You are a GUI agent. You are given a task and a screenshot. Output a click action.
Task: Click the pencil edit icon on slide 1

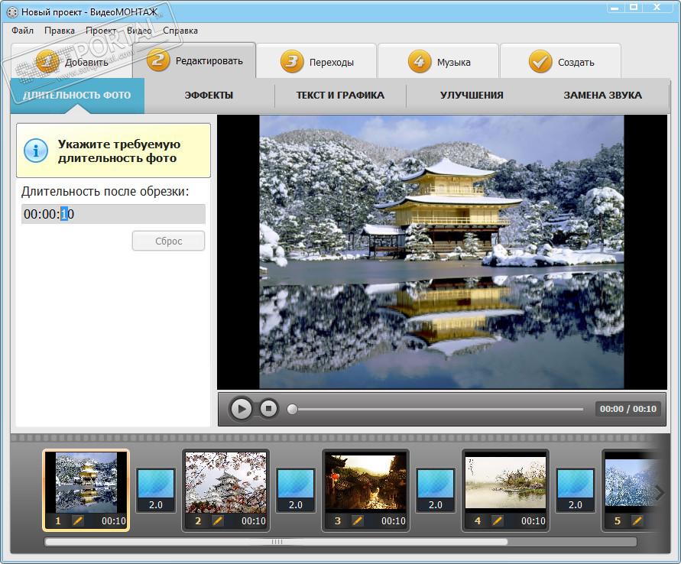[77, 520]
